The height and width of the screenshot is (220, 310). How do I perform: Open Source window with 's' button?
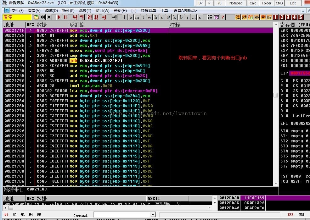(200, 17)
